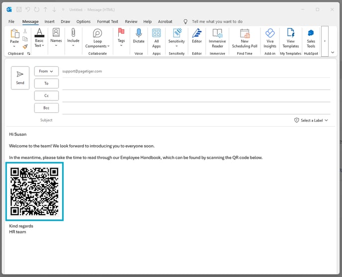
Task: Click the Send button
Action: 20,78
